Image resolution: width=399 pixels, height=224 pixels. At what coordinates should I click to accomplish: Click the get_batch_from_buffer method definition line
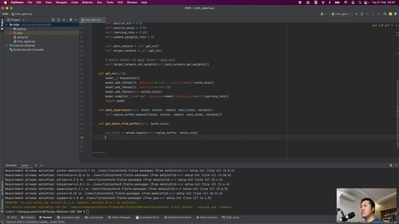coord(134,124)
